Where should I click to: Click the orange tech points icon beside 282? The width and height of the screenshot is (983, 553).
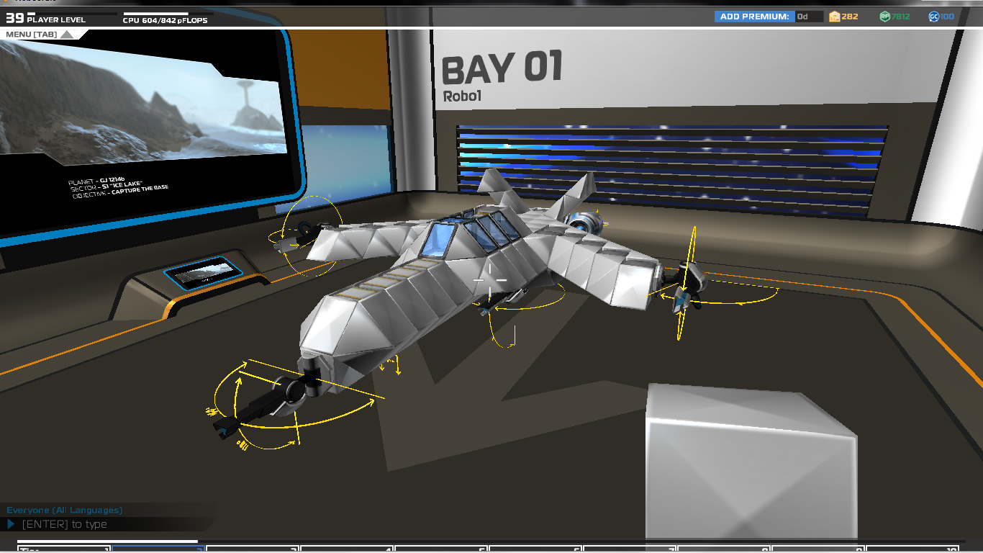tap(835, 17)
